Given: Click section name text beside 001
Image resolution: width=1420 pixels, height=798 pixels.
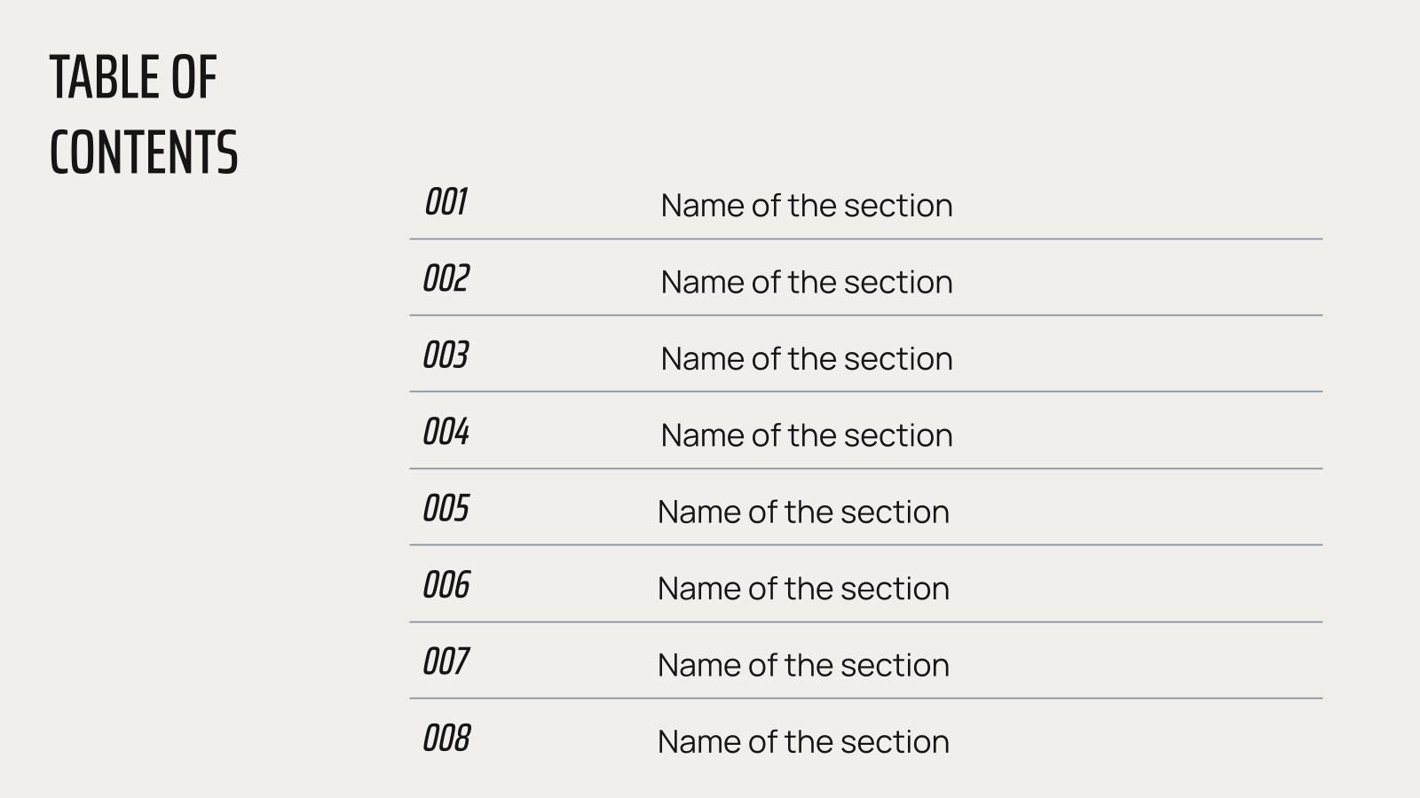Looking at the screenshot, I should click(806, 206).
